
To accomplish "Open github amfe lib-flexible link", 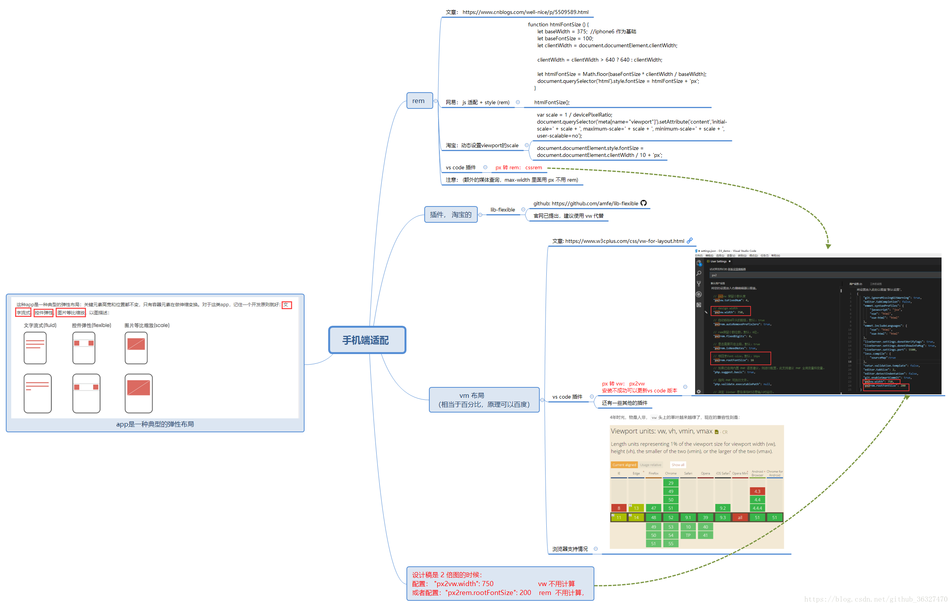I will (595, 203).
